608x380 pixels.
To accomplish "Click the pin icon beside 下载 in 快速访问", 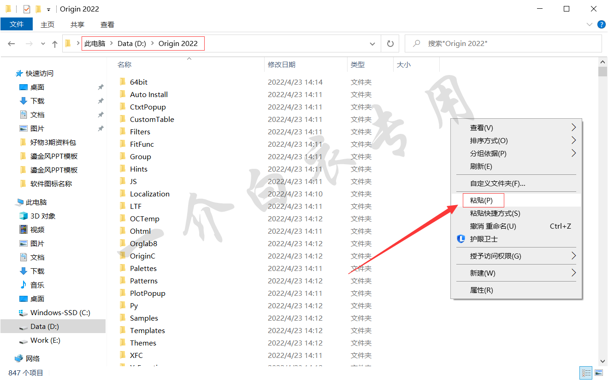I will pos(100,101).
